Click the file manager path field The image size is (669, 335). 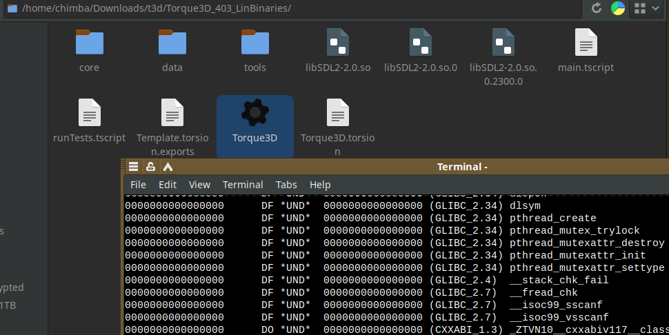click(x=292, y=8)
